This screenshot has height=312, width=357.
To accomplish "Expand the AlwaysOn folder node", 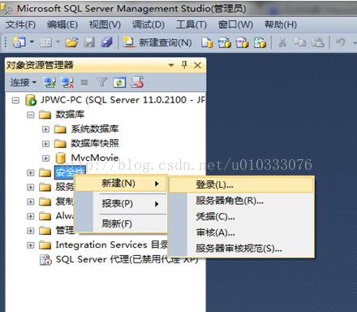I will [x=31, y=216].
